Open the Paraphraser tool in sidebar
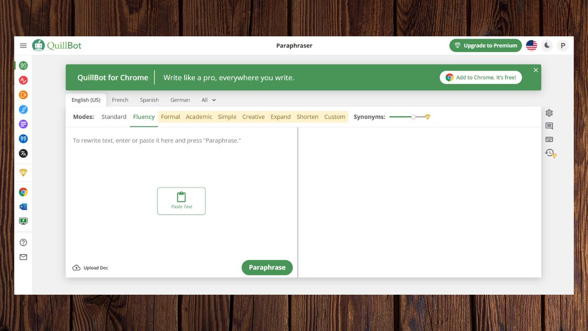Image resolution: width=588 pixels, height=331 pixels. click(x=23, y=65)
